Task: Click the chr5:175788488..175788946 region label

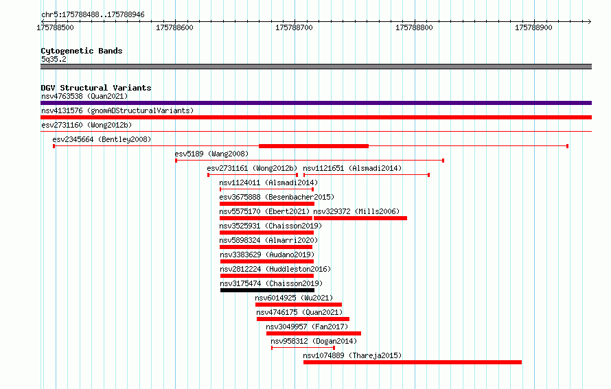Action: [x=93, y=15]
